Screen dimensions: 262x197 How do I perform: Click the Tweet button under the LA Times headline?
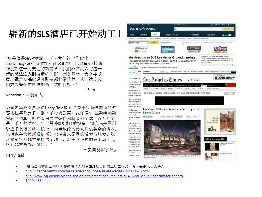179,117
